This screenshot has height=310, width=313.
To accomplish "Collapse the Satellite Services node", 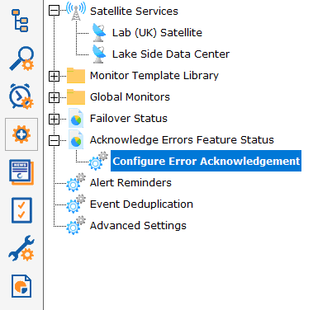I will point(54,11).
